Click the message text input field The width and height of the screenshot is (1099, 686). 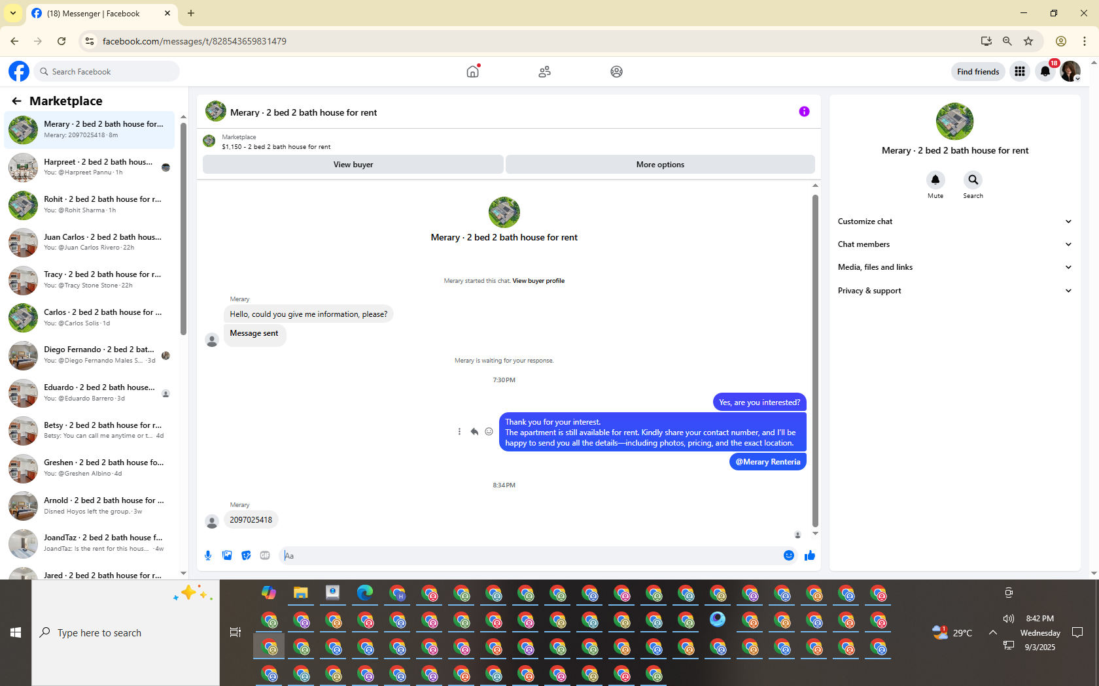tap(530, 555)
